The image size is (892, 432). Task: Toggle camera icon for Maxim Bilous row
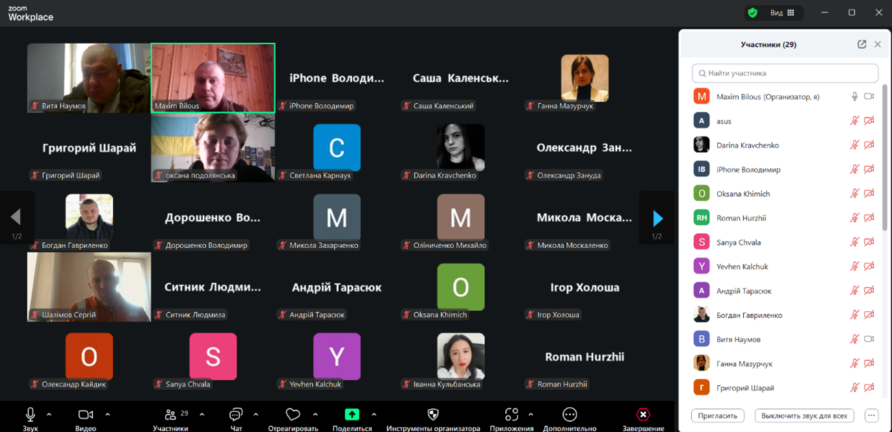[x=869, y=96]
